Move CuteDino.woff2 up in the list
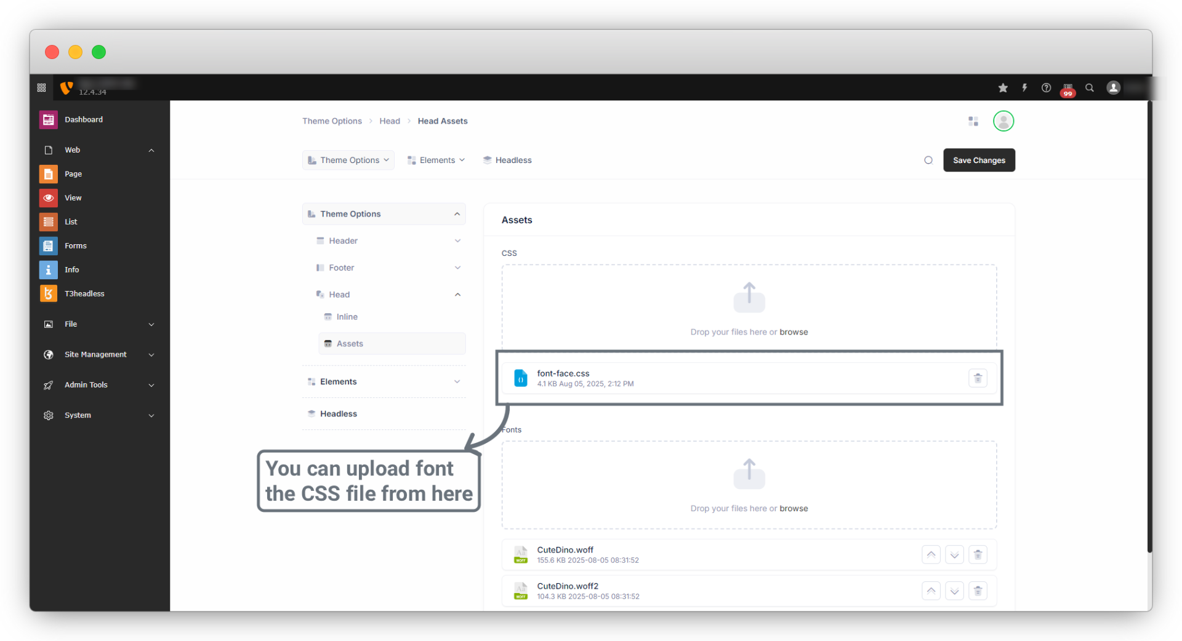 click(931, 591)
